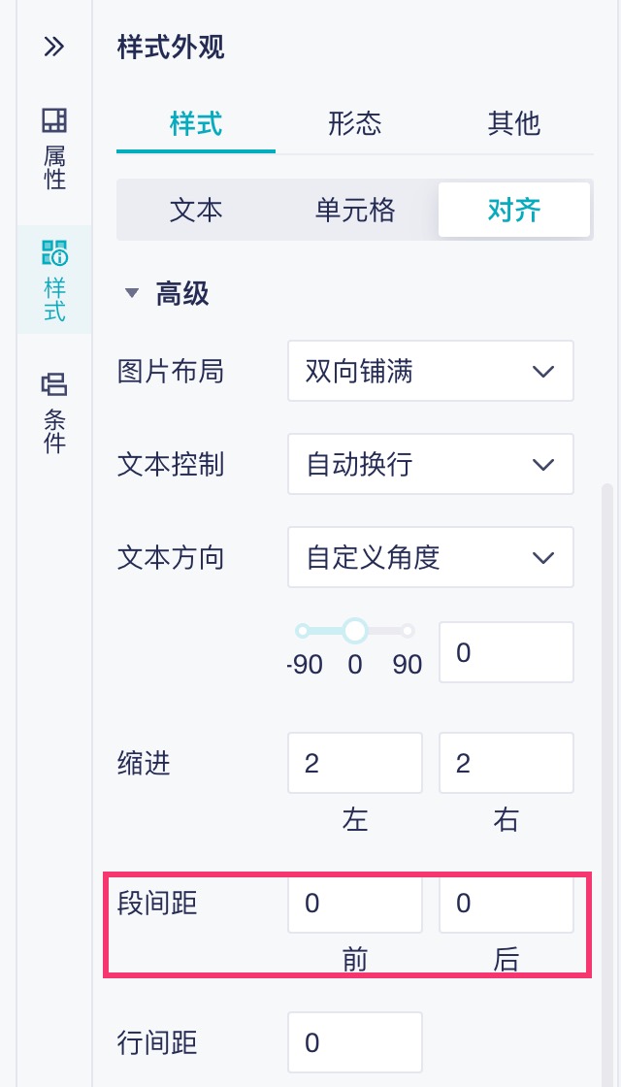Viewport: 621px width, 1087px height.
Task: Collapse the side panel with double-chevron icon
Action: [53, 47]
